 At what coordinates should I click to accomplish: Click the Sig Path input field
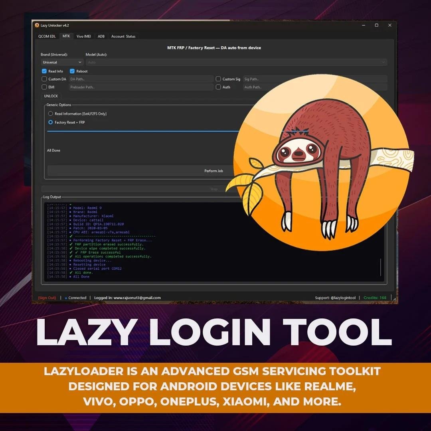315,79
